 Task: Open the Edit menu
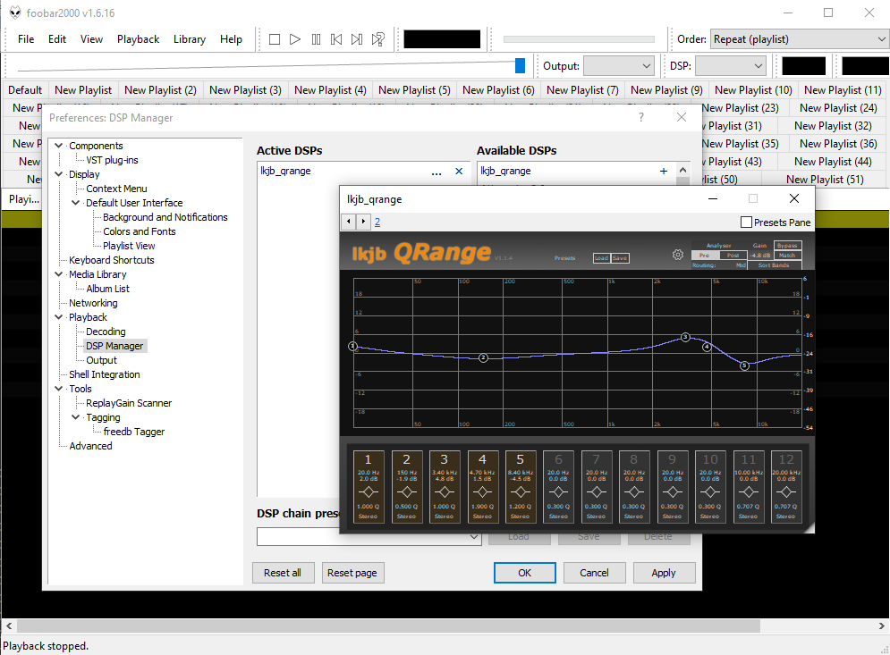57,39
